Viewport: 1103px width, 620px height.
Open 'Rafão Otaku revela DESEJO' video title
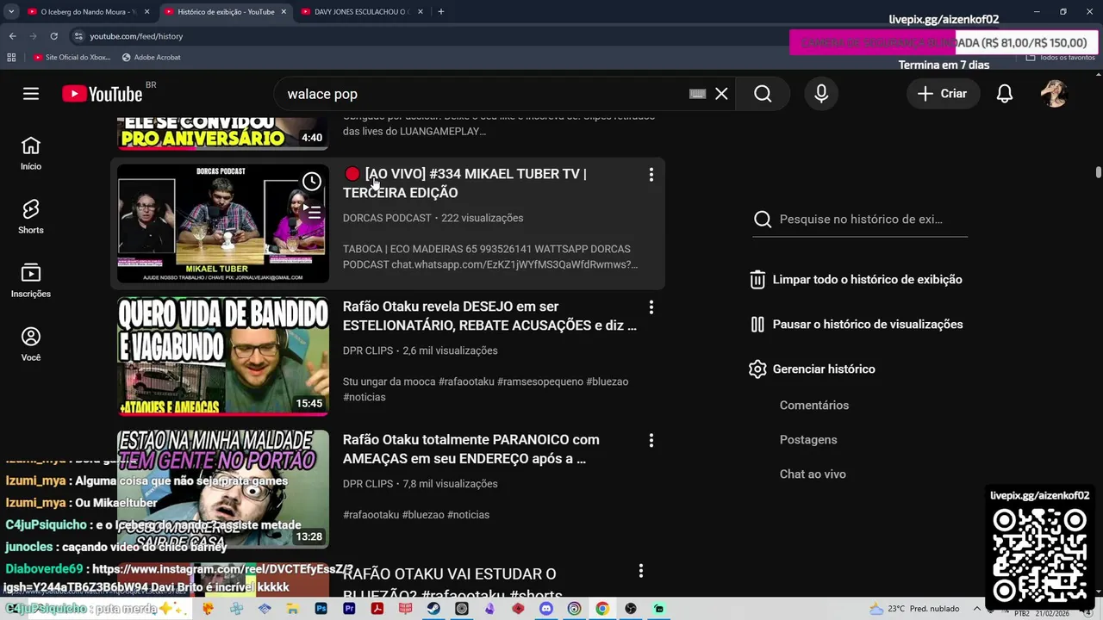pyautogui.click(x=489, y=316)
